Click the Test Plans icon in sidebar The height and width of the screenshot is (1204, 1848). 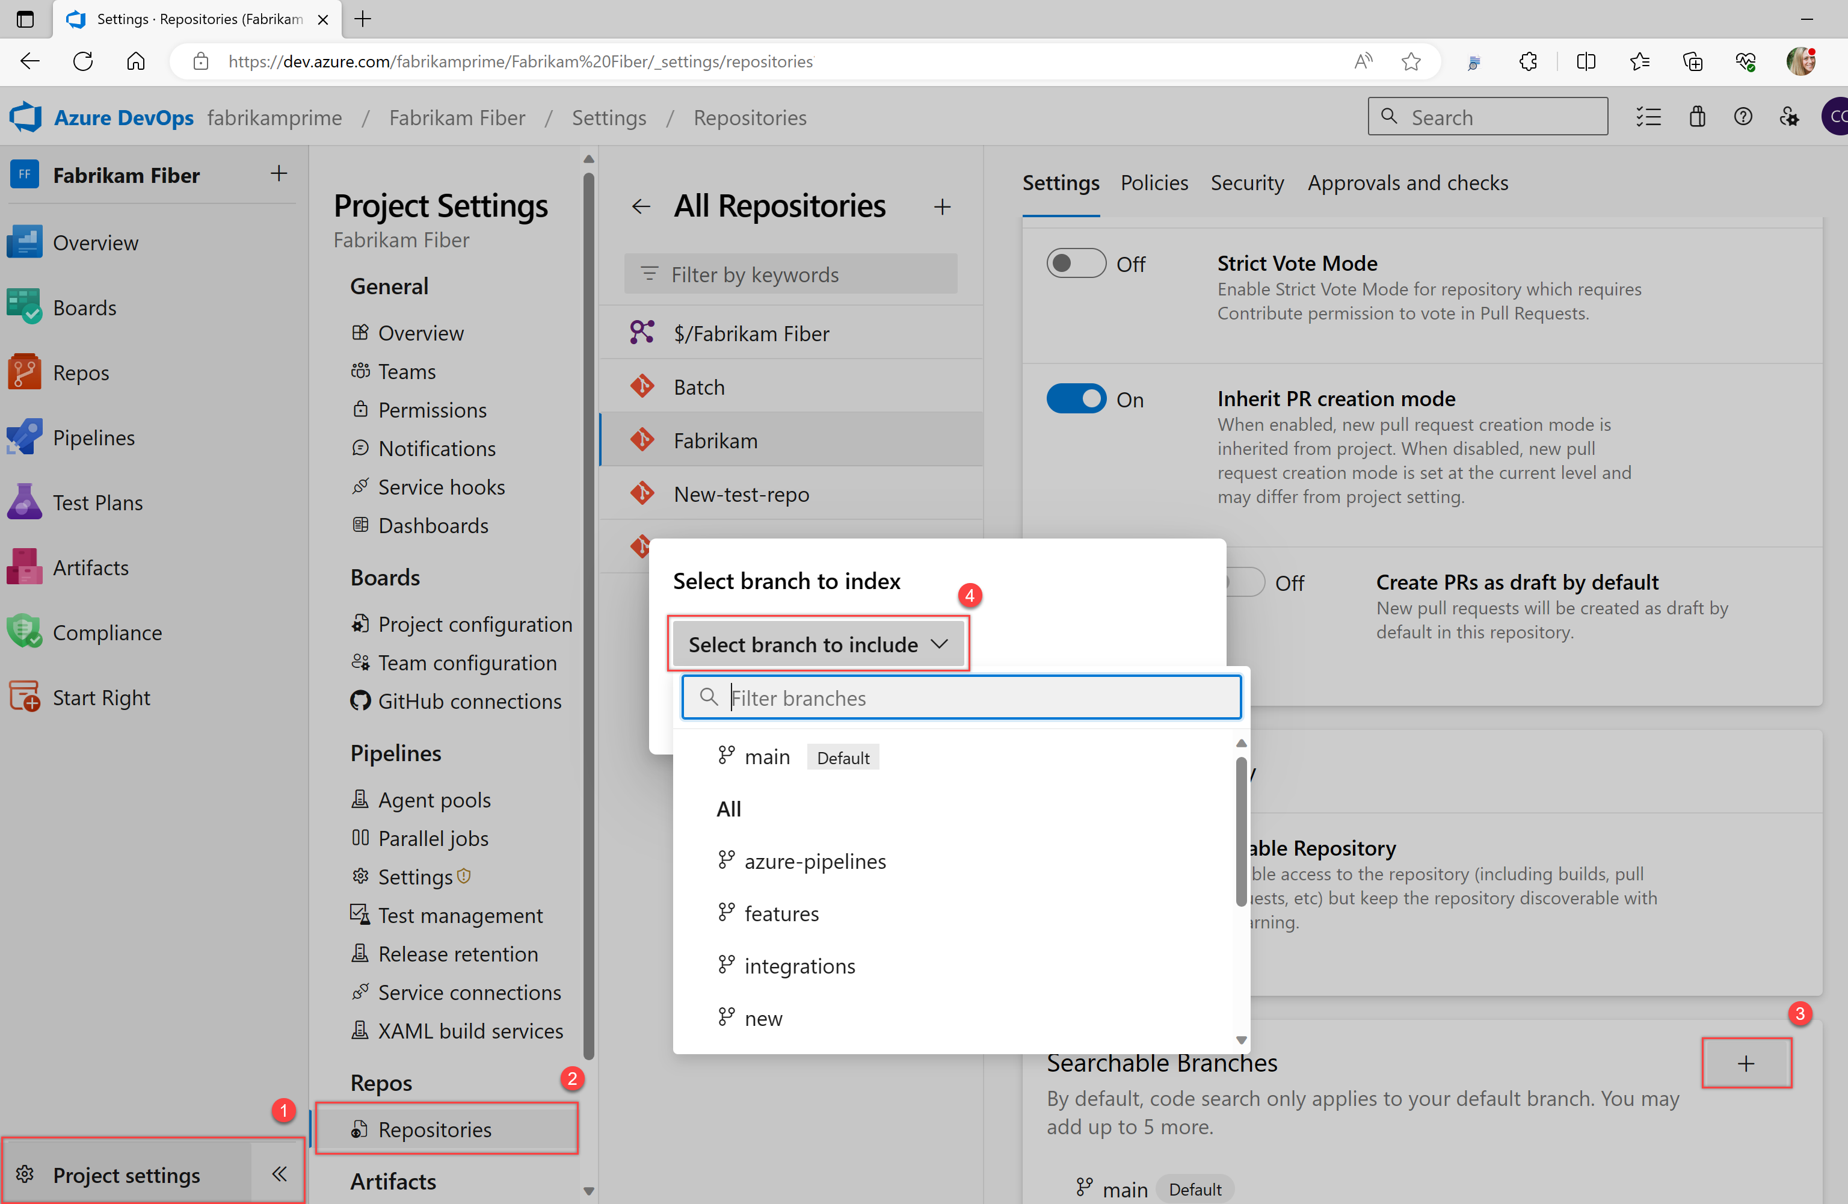pyautogui.click(x=24, y=501)
